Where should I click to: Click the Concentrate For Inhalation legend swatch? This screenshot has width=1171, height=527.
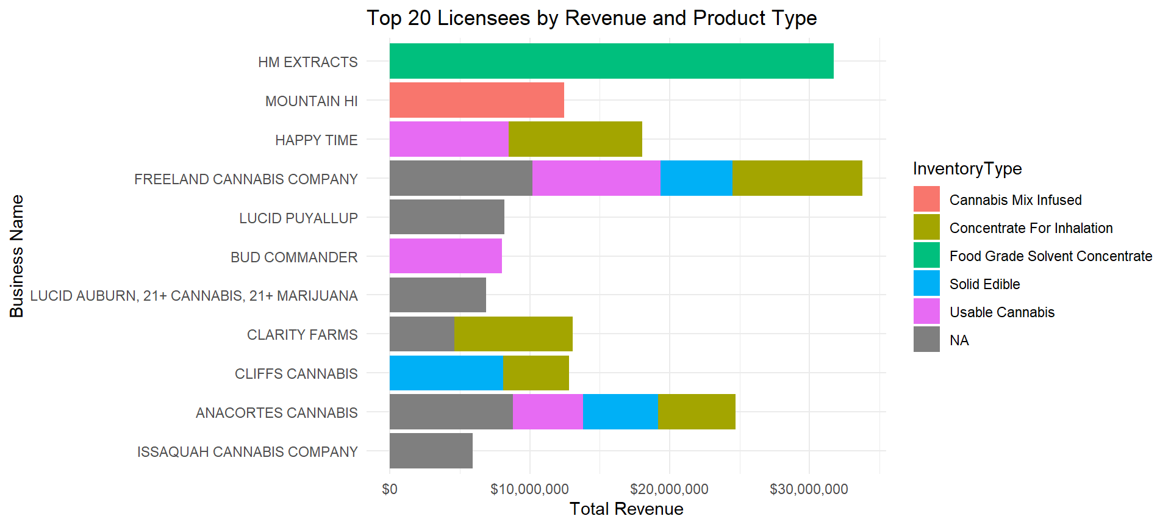(x=926, y=228)
